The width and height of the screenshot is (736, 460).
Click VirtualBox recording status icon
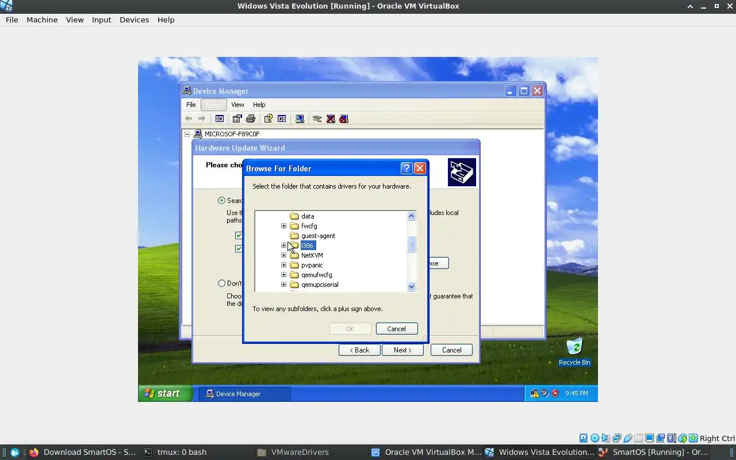point(660,438)
